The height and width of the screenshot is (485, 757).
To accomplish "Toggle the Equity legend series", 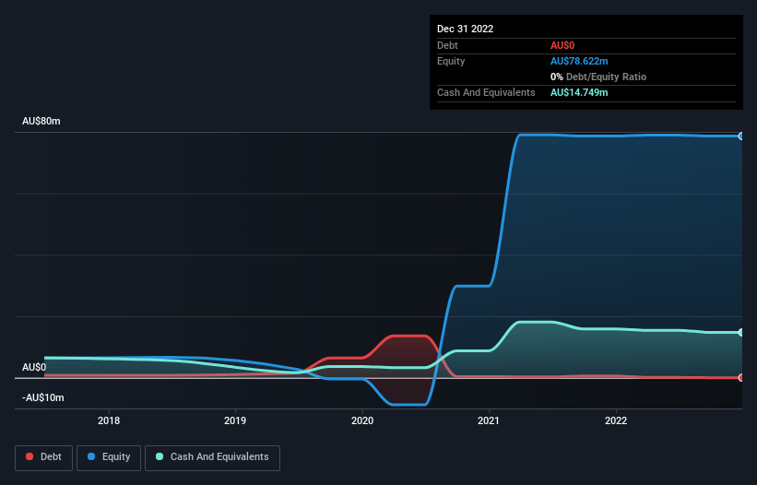I will 109,457.
